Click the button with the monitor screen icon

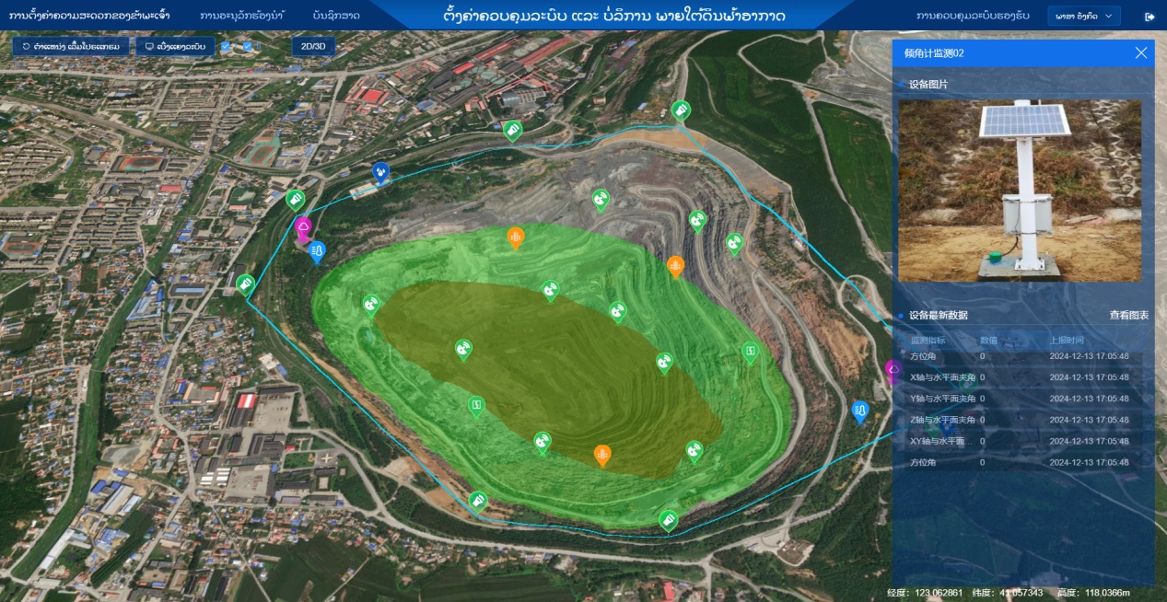point(175,46)
